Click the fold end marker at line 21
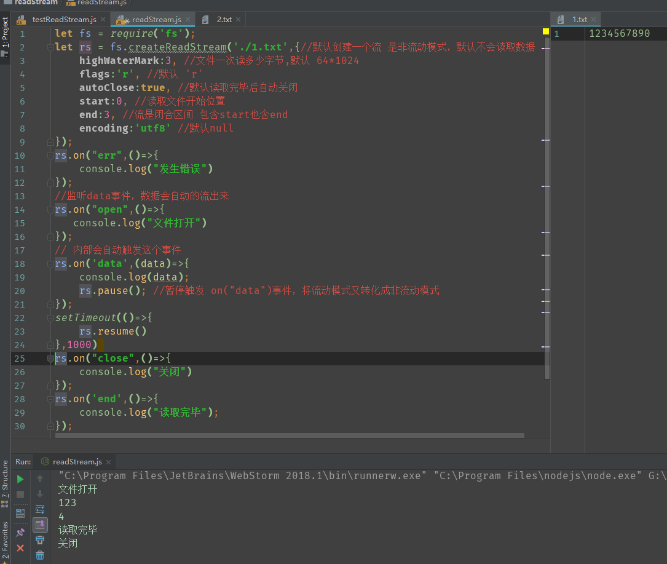The image size is (667, 564). (50, 304)
